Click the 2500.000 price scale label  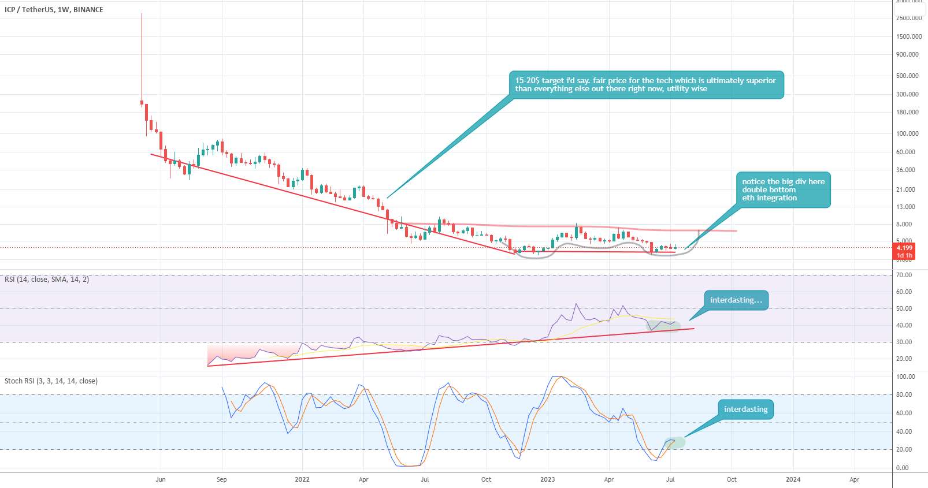coord(909,18)
